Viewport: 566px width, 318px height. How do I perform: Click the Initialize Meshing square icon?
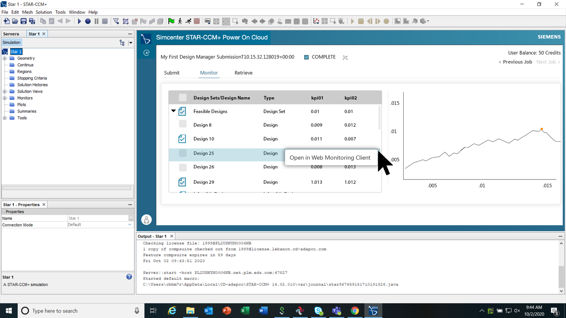point(126,21)
